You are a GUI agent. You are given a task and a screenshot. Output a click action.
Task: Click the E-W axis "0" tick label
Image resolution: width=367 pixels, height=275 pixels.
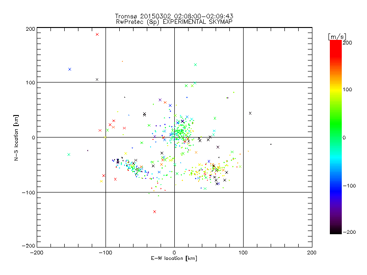(174, 253)
